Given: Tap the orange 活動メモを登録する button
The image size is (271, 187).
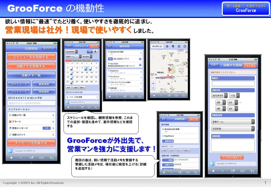Looking at the screenshot, I should (x=32, y=66).
